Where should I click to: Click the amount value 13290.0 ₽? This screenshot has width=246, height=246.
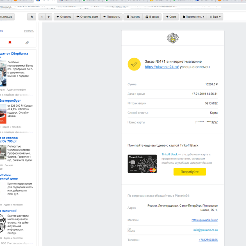click(x=212, y=84)
